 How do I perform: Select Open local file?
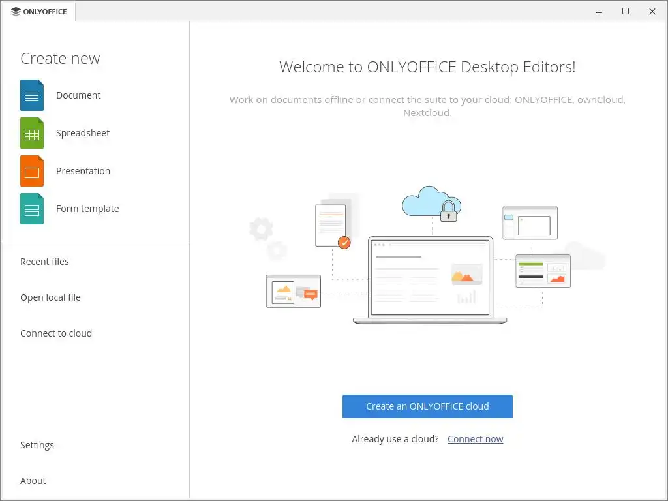(x=50, y=297)
